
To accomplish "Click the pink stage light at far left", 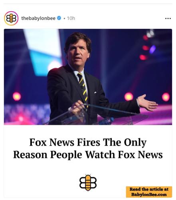I will pos(17,96).
